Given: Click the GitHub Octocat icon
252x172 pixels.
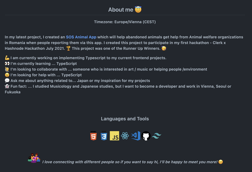Looking at the screenshot, I should coord(146,136).
